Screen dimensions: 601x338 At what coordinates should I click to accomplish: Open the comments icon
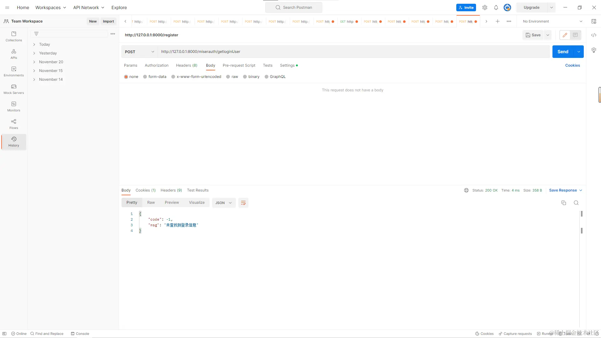click(575, 35)
